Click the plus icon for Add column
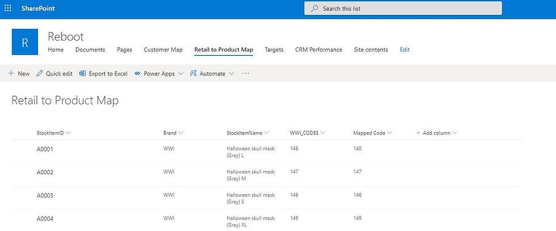The width and height of the screenshot is (556, 231). click(419, 133)
